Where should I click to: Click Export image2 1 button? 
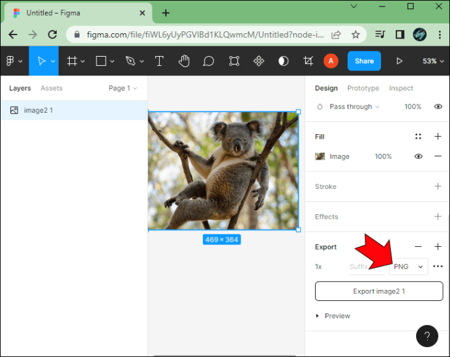pos(379,291)
